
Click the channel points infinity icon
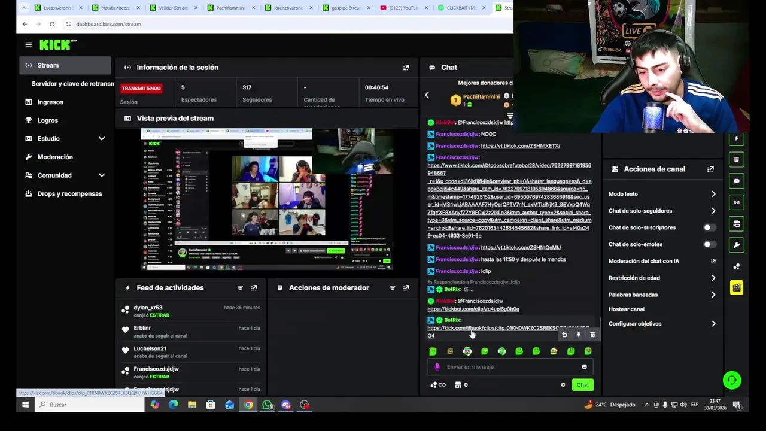438,385
